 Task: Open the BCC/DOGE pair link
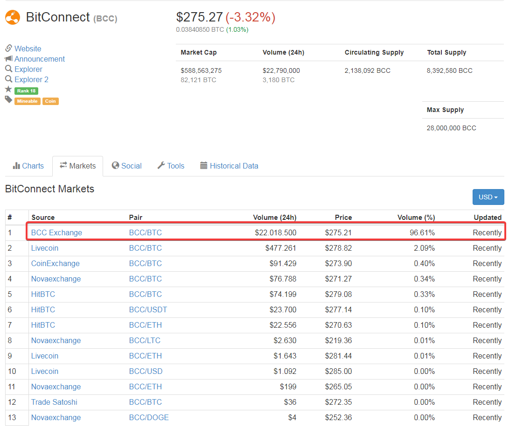click(x=149, y=418)
